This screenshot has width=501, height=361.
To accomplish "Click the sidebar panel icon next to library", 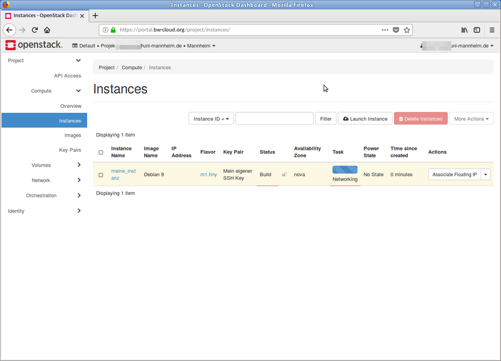I will [477, 29].
